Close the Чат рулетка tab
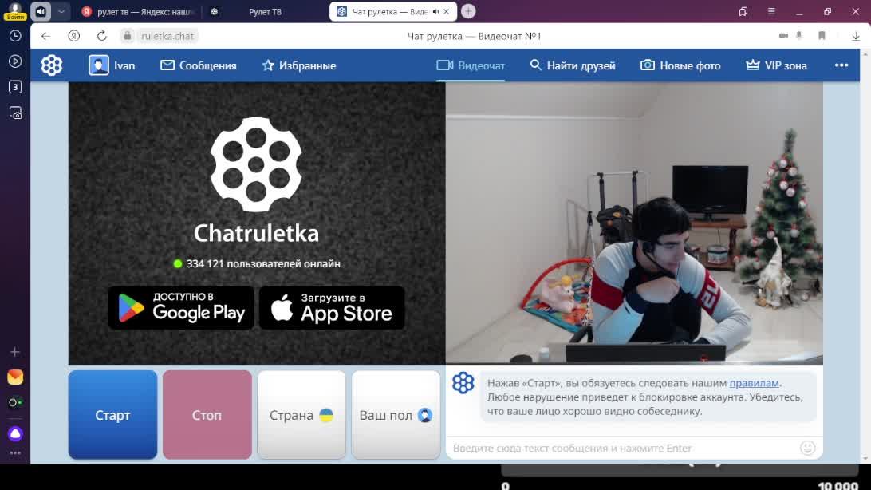 click(x=447, y=12)
